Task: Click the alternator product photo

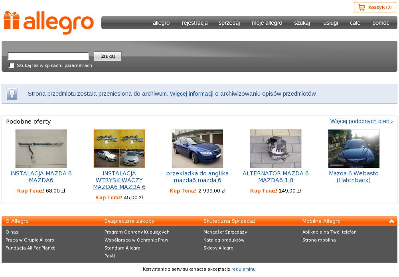Action: point(276,148)
